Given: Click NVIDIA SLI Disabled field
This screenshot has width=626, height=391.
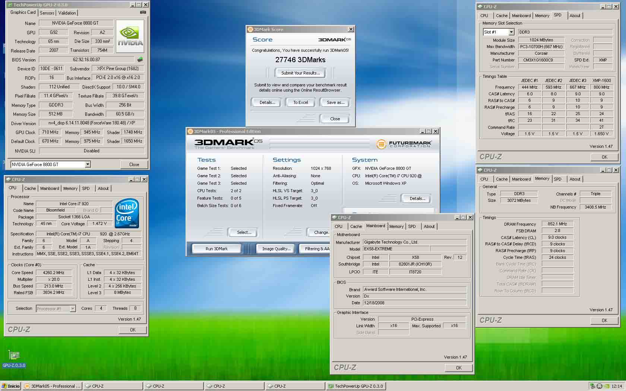Looking at the screenshot, I should click(x=92, y=151).
